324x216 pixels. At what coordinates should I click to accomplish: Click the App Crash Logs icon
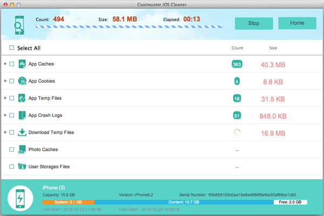pyautogui.click(x=22, y=115)
